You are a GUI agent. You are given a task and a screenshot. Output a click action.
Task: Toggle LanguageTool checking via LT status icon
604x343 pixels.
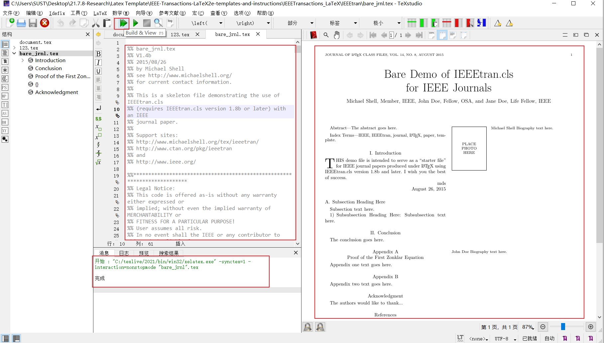[x=460, y=338]
